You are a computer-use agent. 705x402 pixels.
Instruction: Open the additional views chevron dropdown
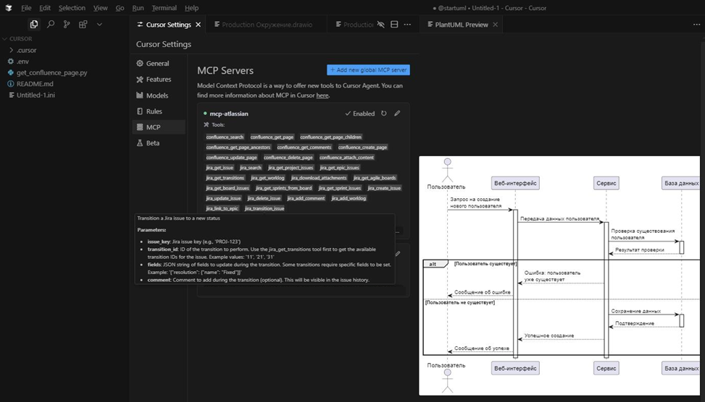pos(100,24)
